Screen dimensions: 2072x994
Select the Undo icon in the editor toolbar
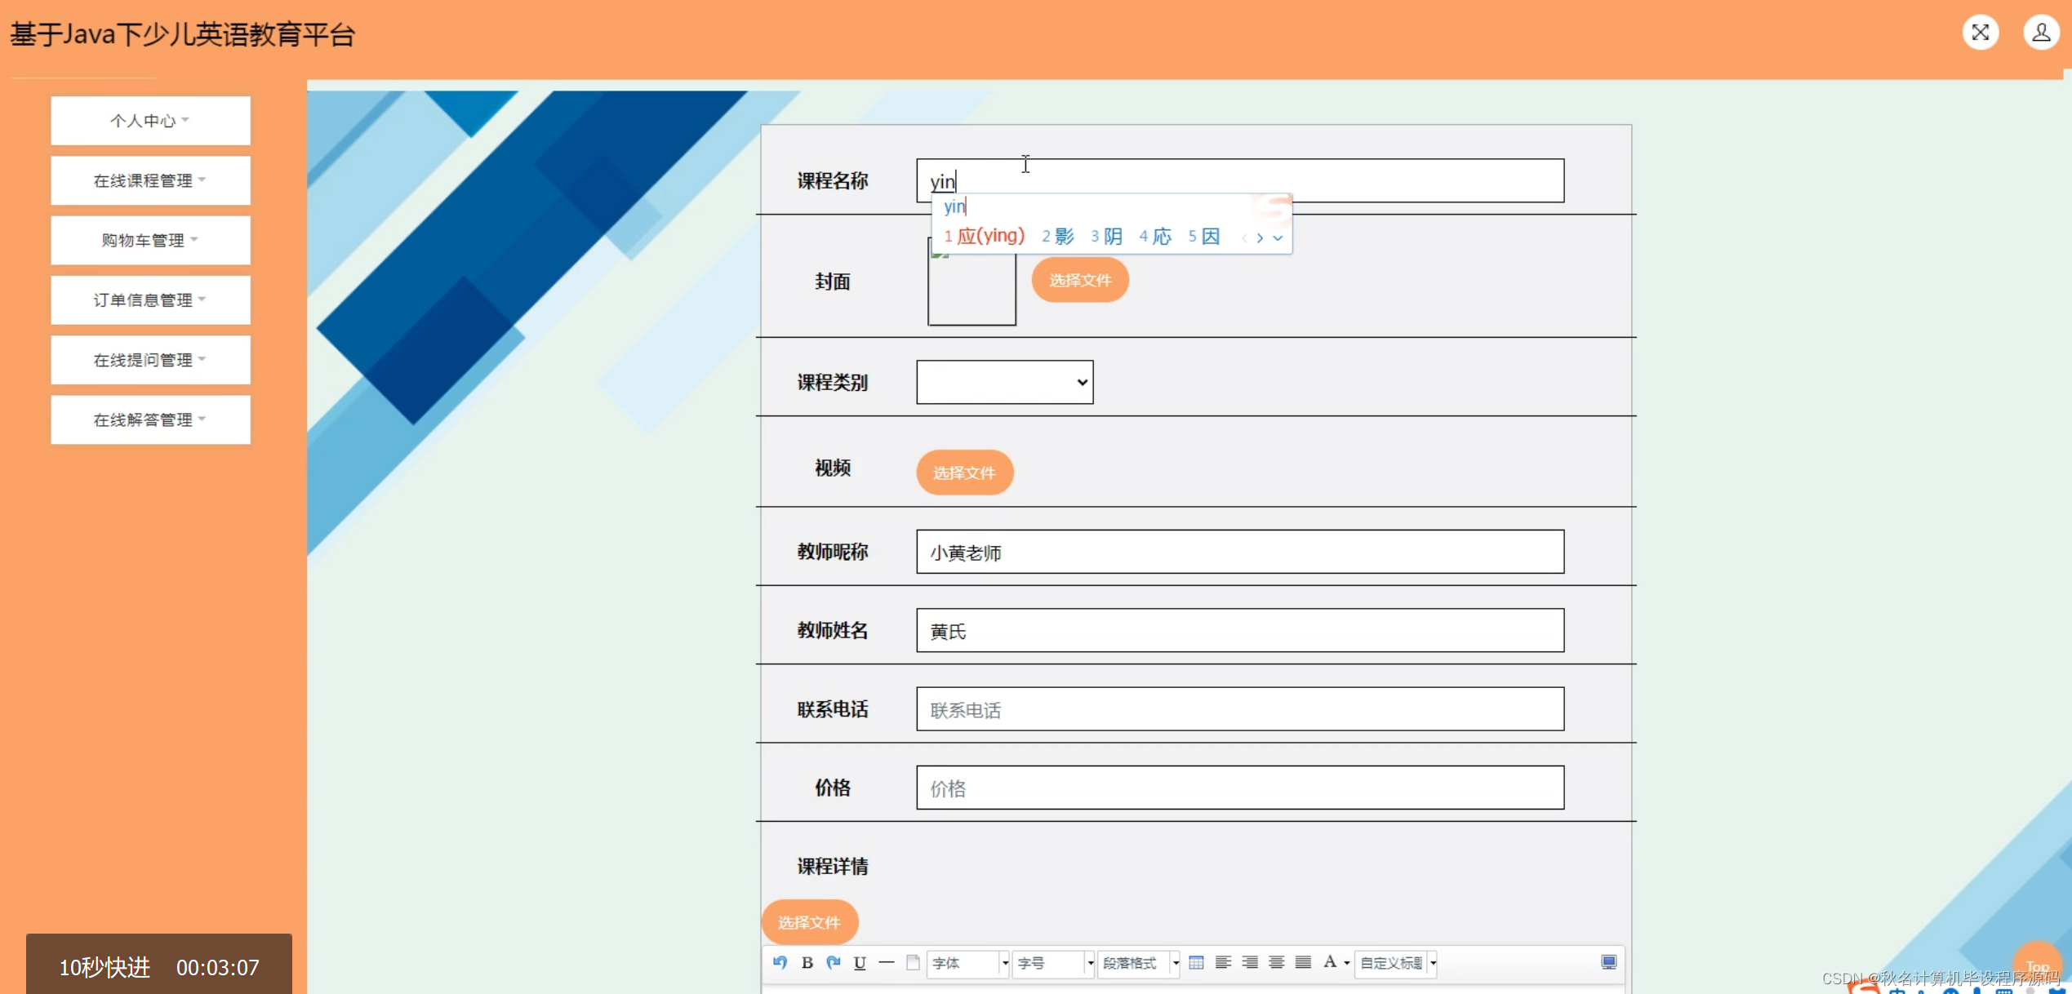tap(780, 963)
